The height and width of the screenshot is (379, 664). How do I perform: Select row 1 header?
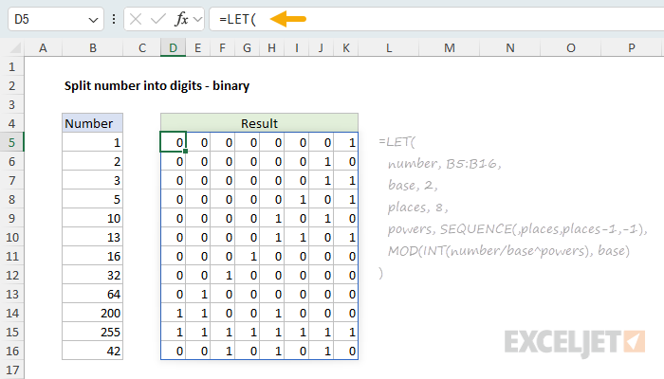[x=11, y=67]
